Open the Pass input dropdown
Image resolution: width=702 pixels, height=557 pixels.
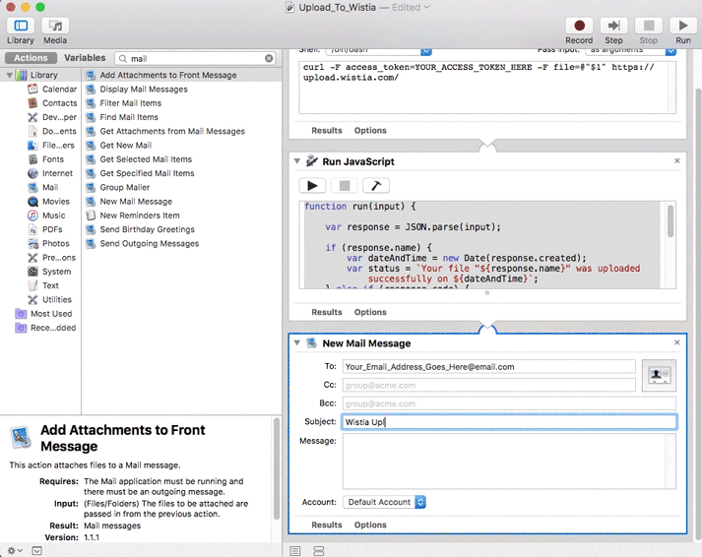630,50
